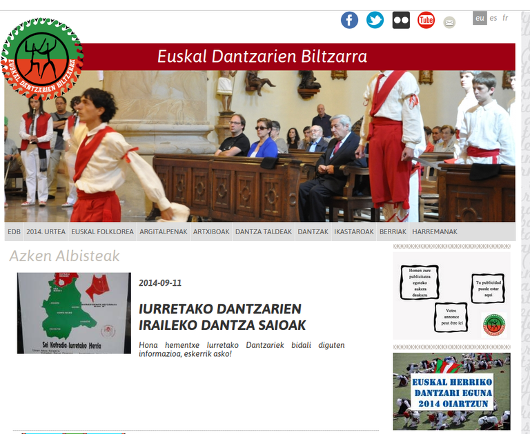Viewport: 530px width, 434px height.
Task: Click the 'Votre annonce peut être ici' note
Action: [451, 317]
